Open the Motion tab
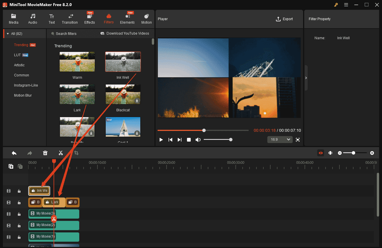This screenshot has height=248, width=382. point(146,19)
